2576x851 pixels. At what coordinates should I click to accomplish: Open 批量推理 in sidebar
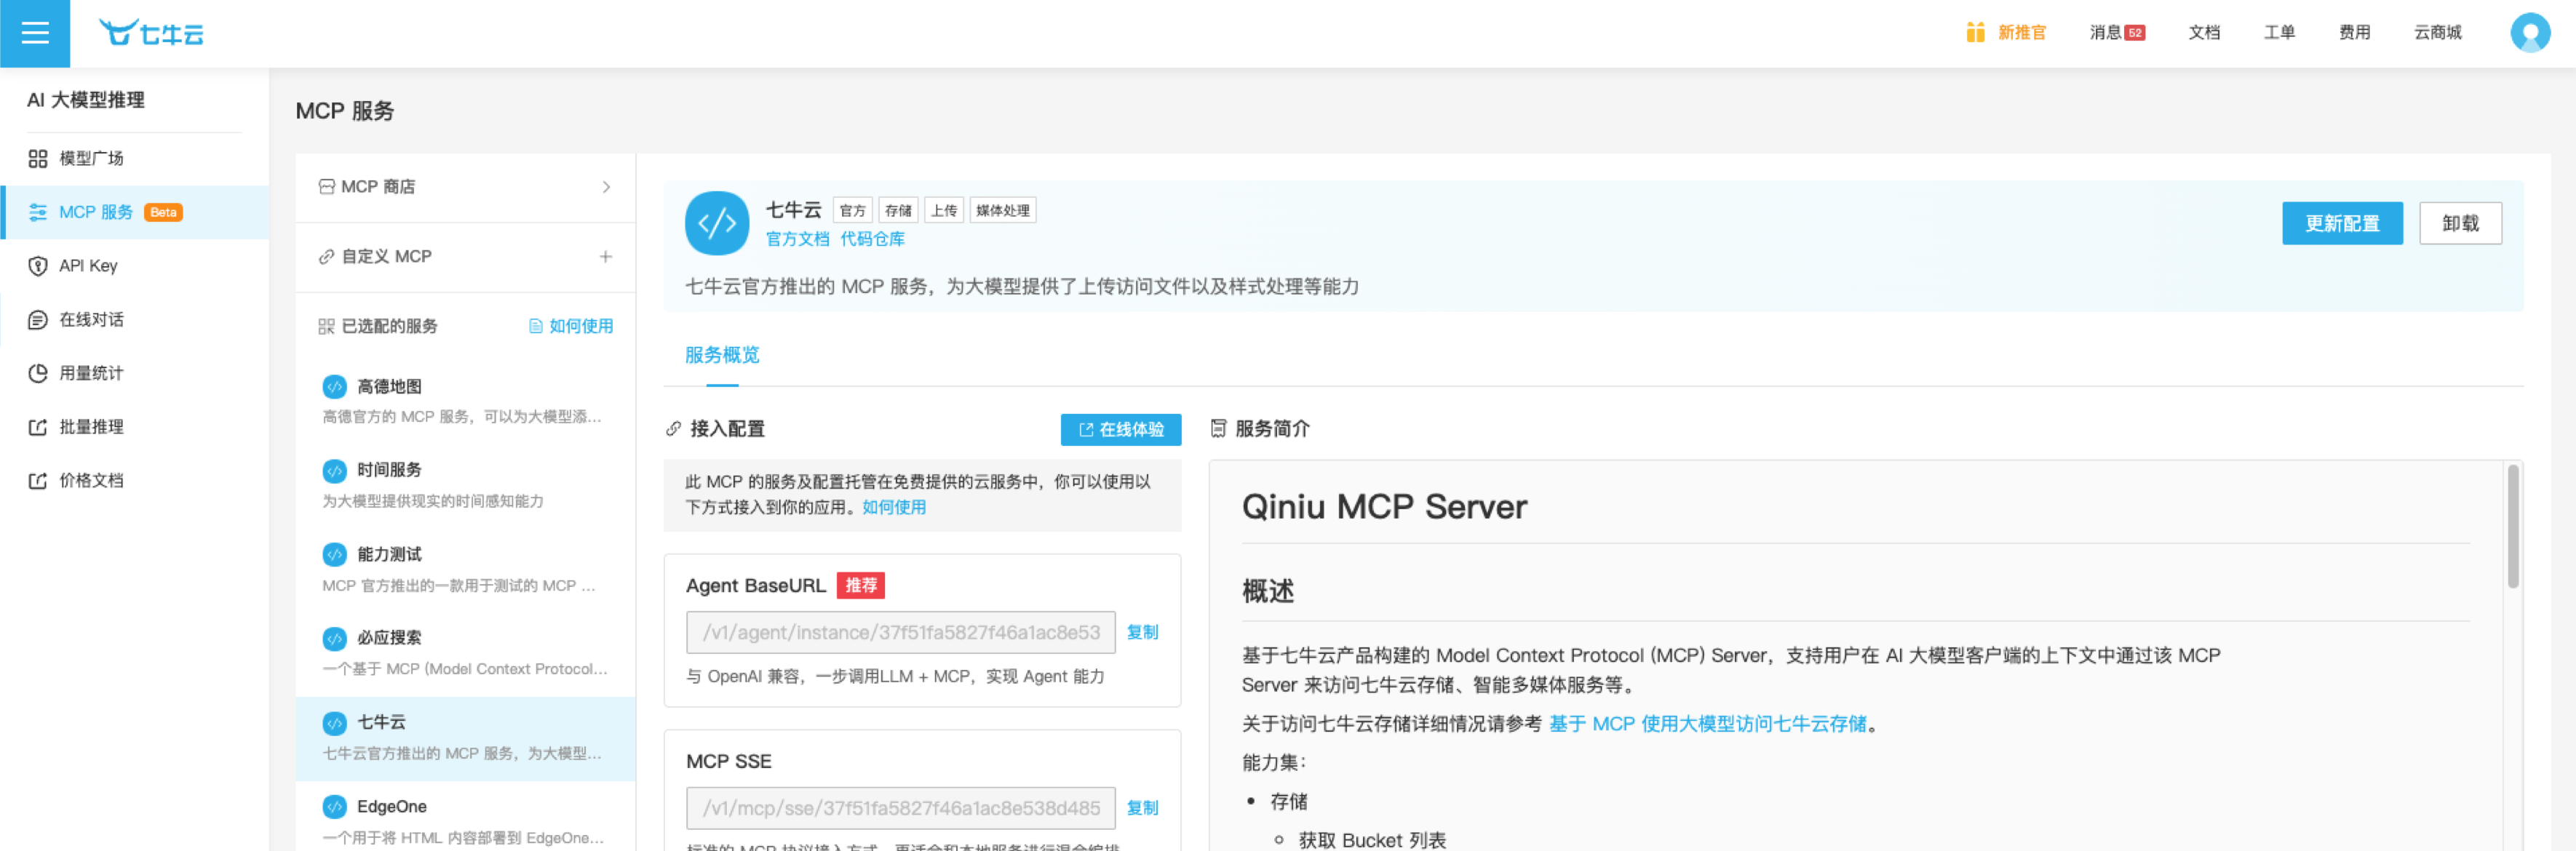135,427
